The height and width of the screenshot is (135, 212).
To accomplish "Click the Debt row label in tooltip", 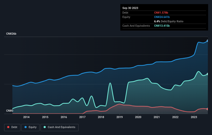I will point(125,13).
